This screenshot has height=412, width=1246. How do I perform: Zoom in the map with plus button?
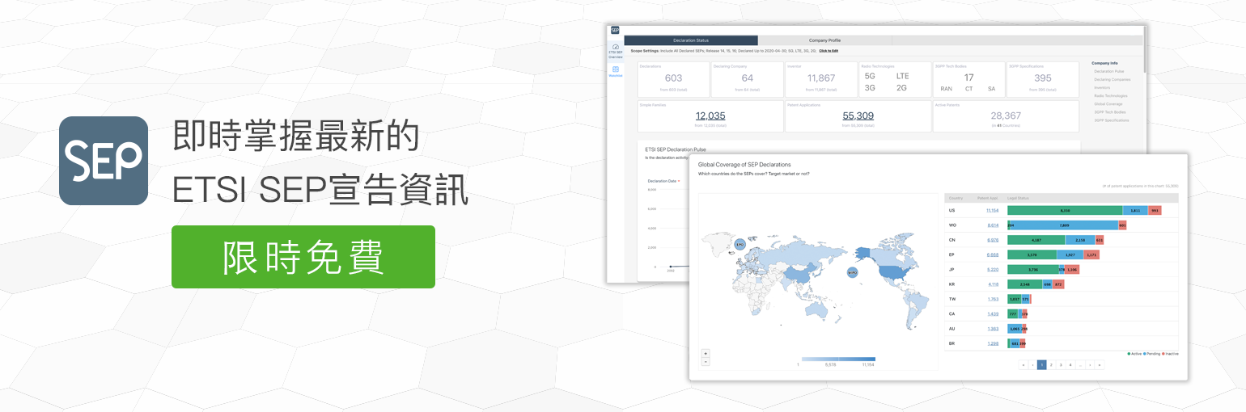tap(706, 353)
